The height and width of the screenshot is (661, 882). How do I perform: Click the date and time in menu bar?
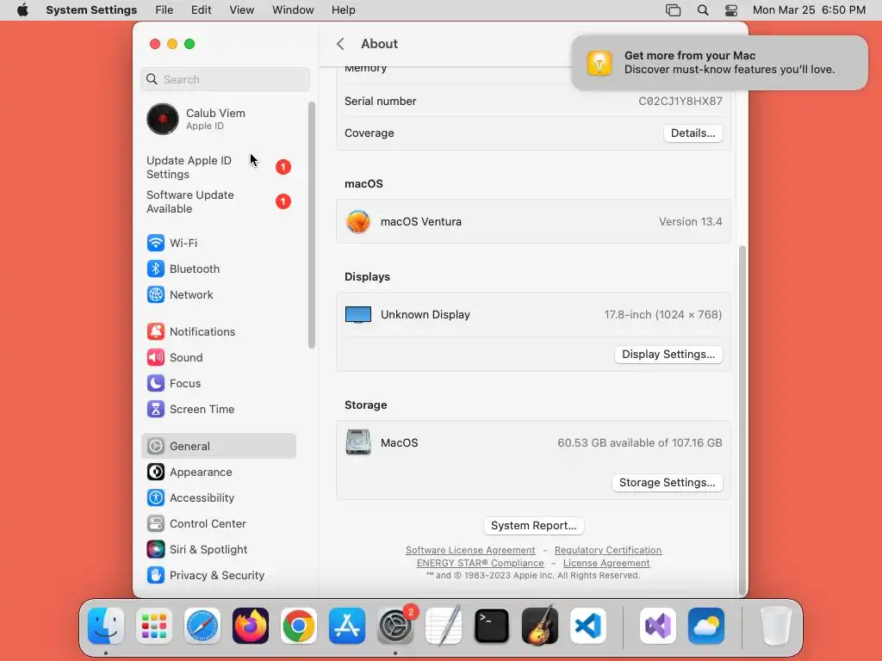pos(809,10)
